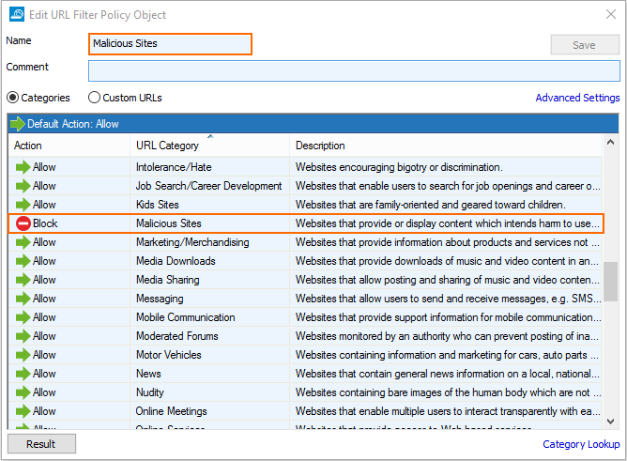Viewport: 627px width, 461px height.
Task: Click the Default Action green arrow icon
Action: point(18,124)
